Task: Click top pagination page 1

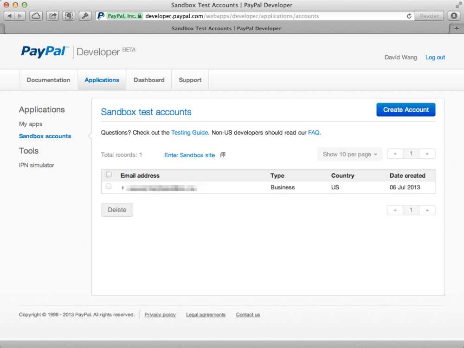Action: tap(411, 154)
